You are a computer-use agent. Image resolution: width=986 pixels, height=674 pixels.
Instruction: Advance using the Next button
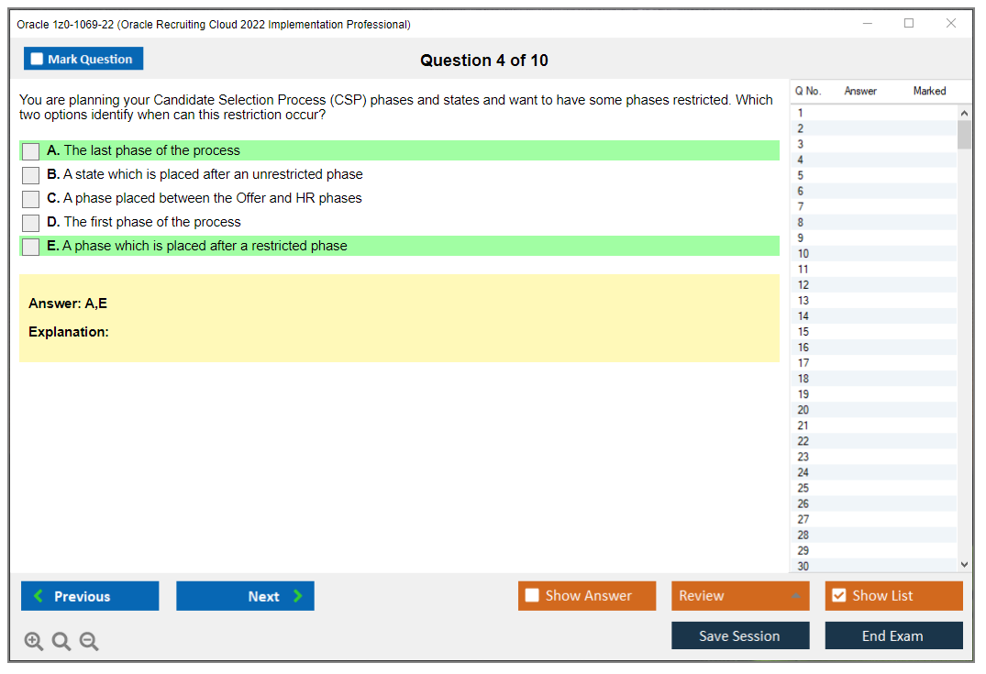(245, 596)
